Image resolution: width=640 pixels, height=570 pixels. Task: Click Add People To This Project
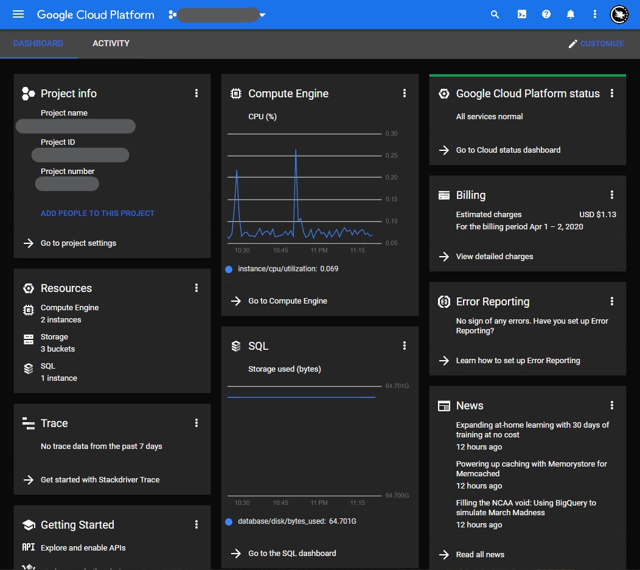click(97, 214)
